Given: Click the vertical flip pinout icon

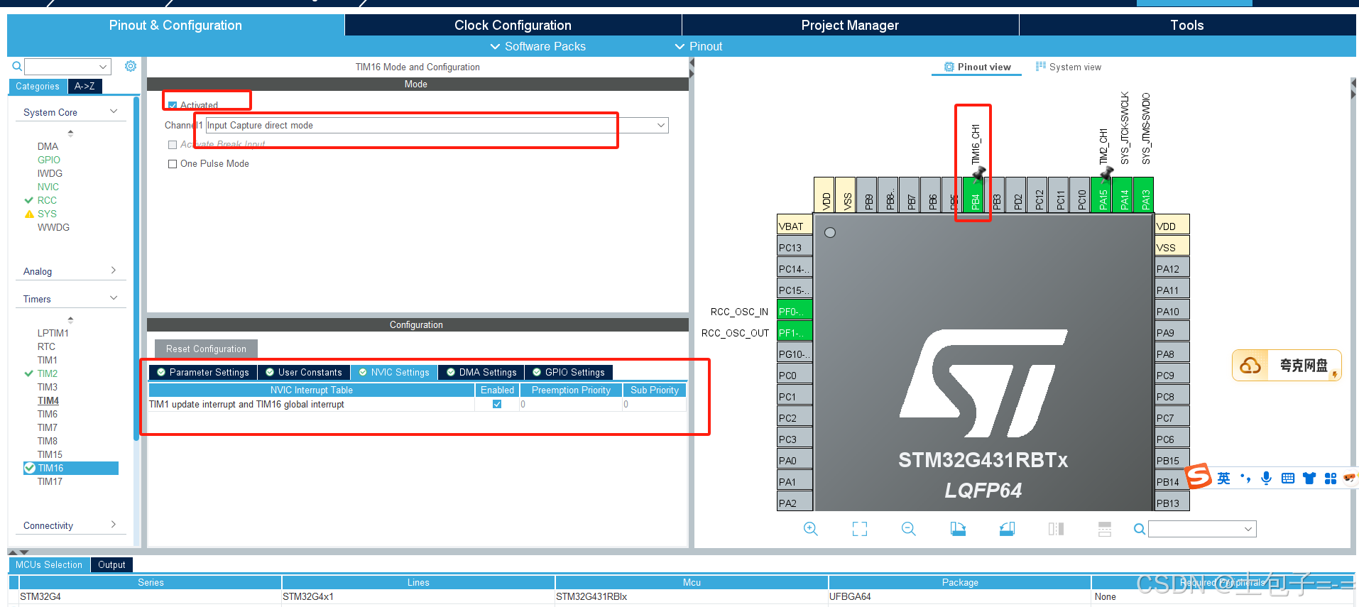Looking at the screenshot, I should pyautogui.click(x=1105, y=529).
